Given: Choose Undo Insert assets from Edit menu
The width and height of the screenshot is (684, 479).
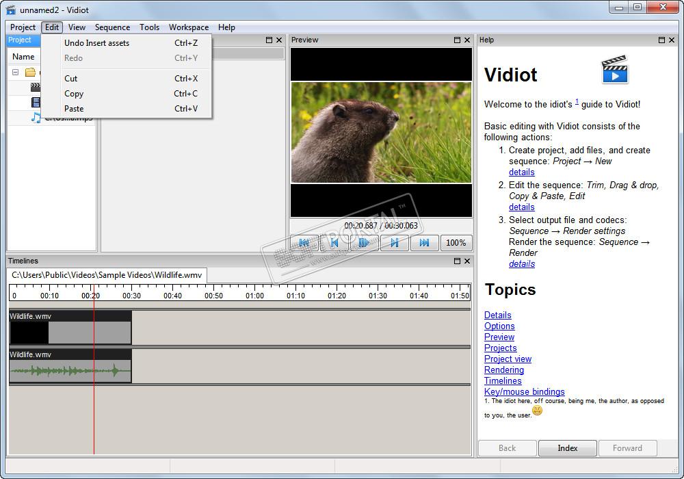Looking at the screenshot, I should pos(96,43).
